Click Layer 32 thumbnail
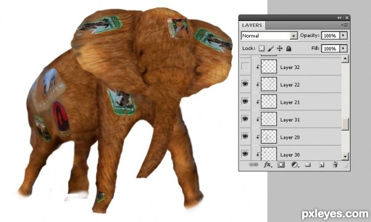Screen dimensions: 371x222 269,67
